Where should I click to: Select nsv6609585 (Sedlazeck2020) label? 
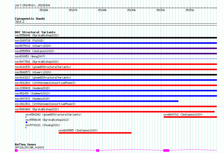coord(78,130)
